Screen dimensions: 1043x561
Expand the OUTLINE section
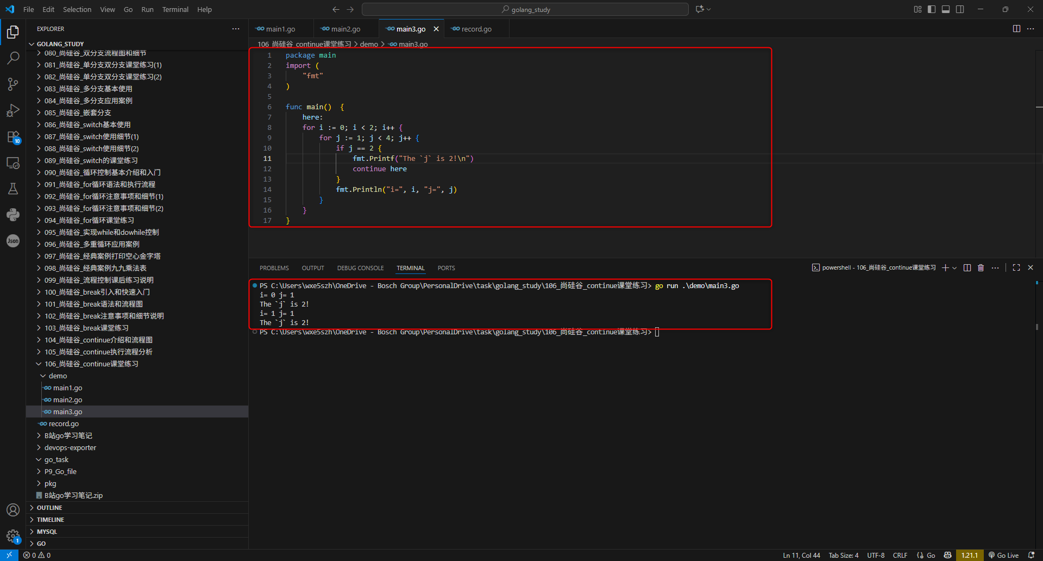137,508
